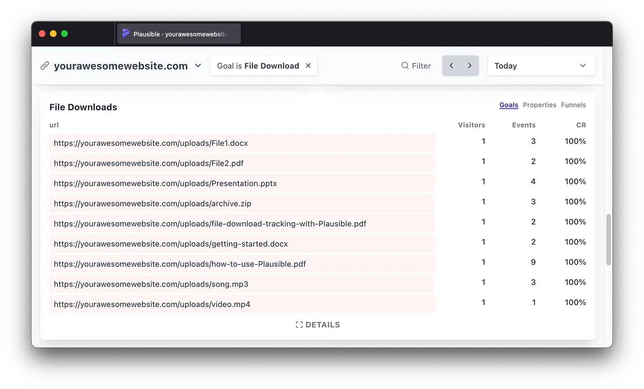Switch to the Funnels tab
Screen dimensions: 644x389
pyautogui.click(x=573, y=105)
